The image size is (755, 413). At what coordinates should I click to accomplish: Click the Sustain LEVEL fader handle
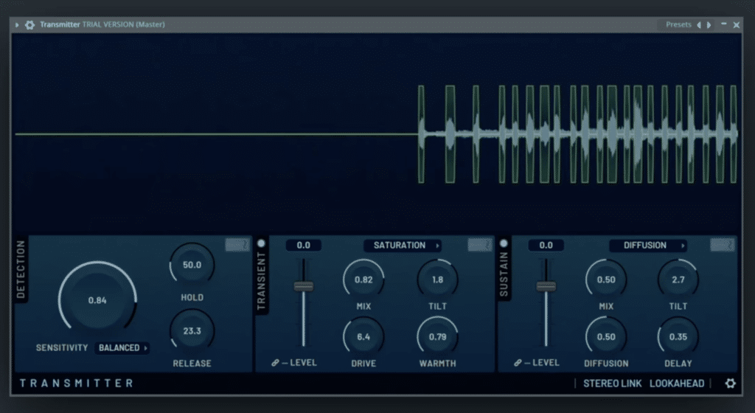coord(546,286)
